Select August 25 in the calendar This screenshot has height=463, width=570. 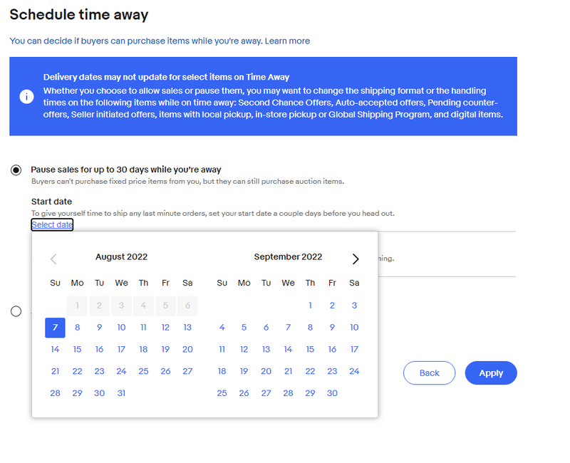coord(143,372)
